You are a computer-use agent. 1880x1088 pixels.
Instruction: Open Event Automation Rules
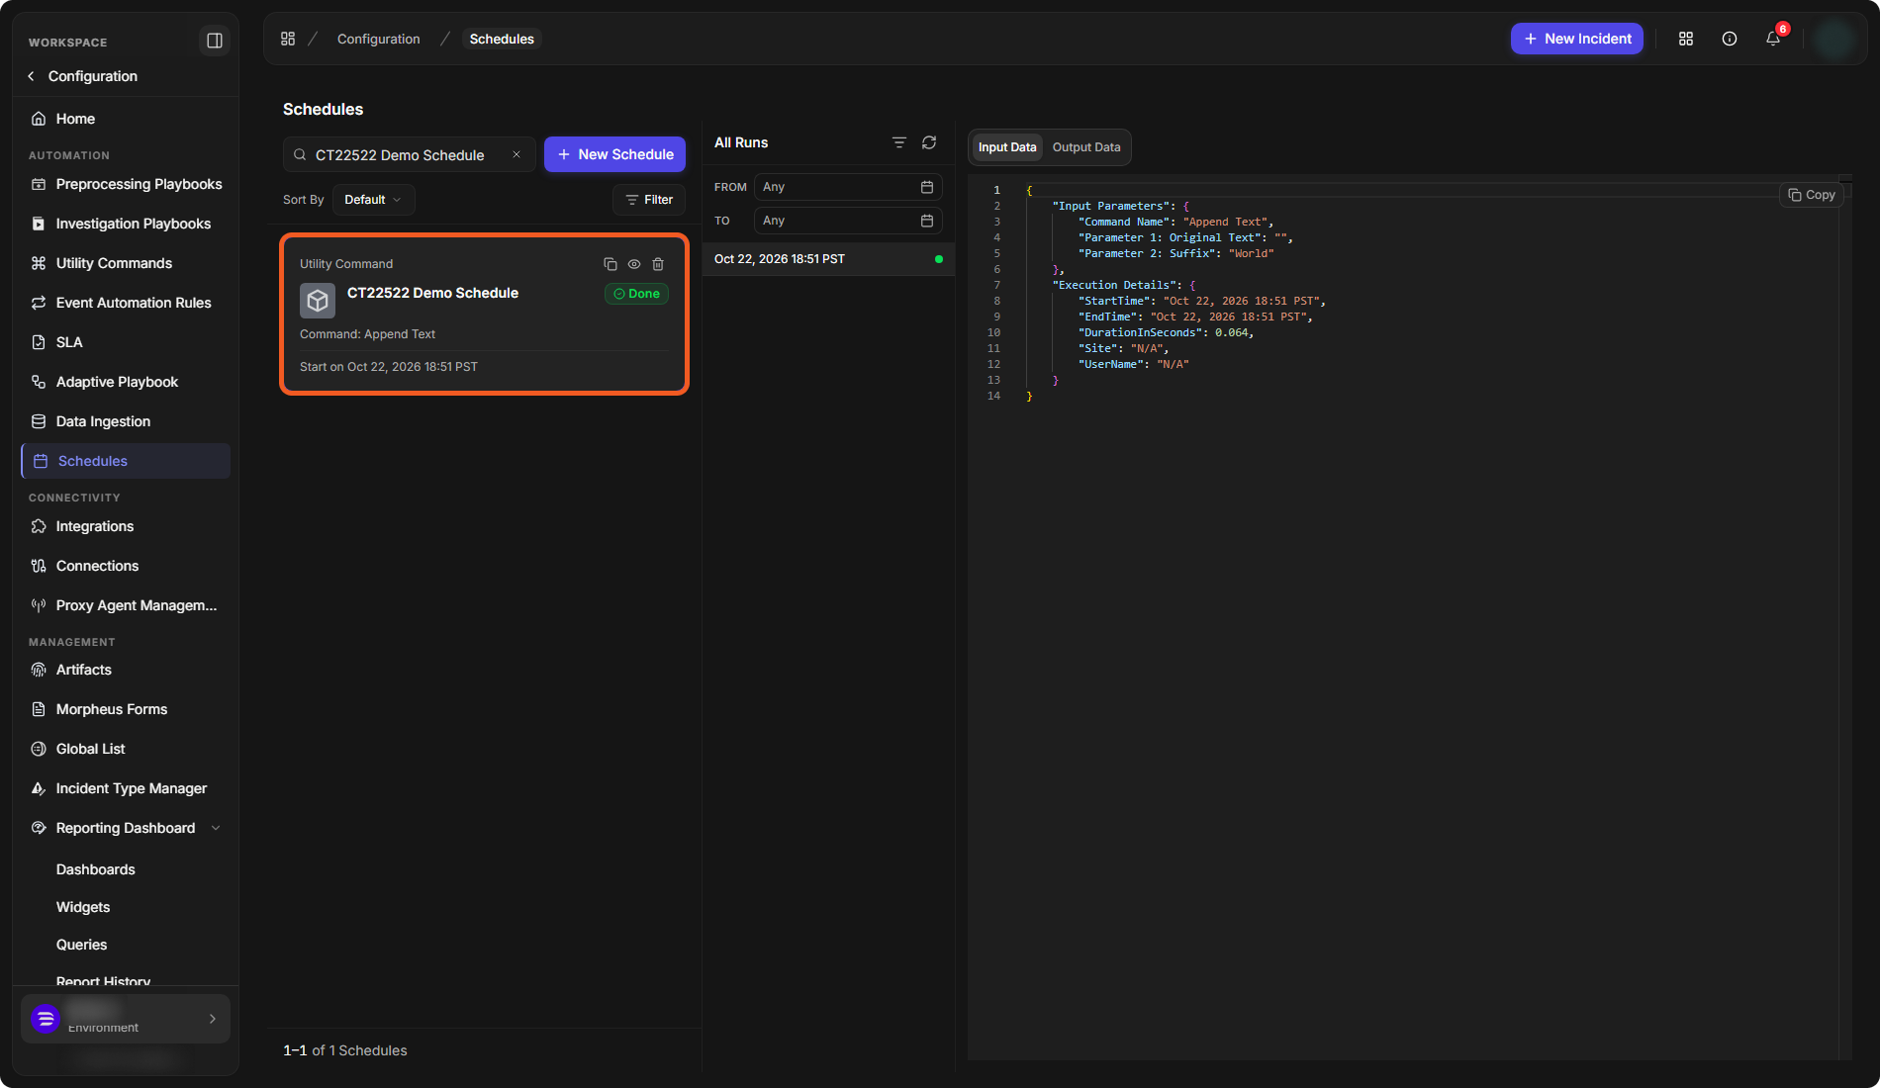pyautogui.click(x=126, y=303)
